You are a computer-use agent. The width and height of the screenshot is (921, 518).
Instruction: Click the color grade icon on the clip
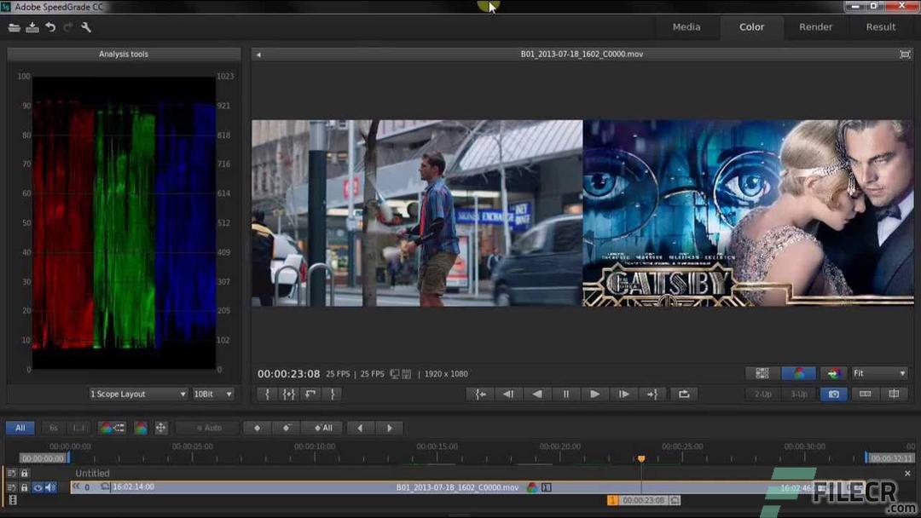click(532, 487)
